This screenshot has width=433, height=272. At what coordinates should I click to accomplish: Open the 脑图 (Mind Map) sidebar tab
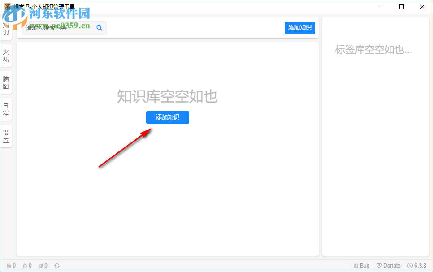pyautogui.click(x=6, y=82)
